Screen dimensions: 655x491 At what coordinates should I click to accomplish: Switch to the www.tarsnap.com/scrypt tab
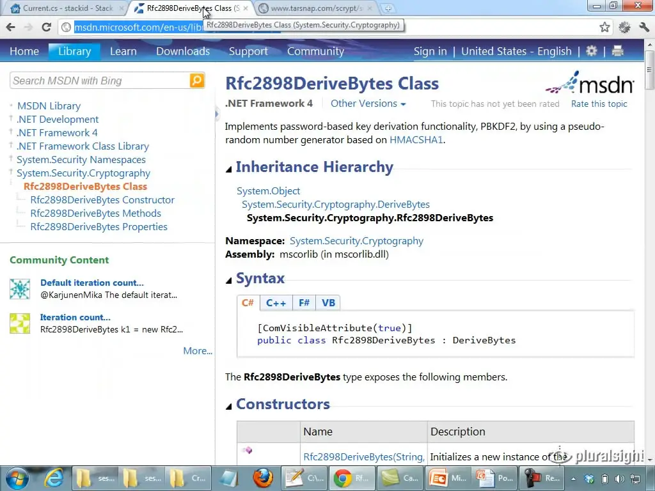pos(315,8)
